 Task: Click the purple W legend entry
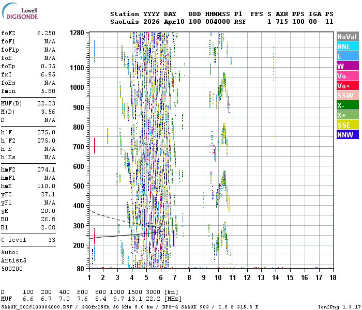coord(347,66)
